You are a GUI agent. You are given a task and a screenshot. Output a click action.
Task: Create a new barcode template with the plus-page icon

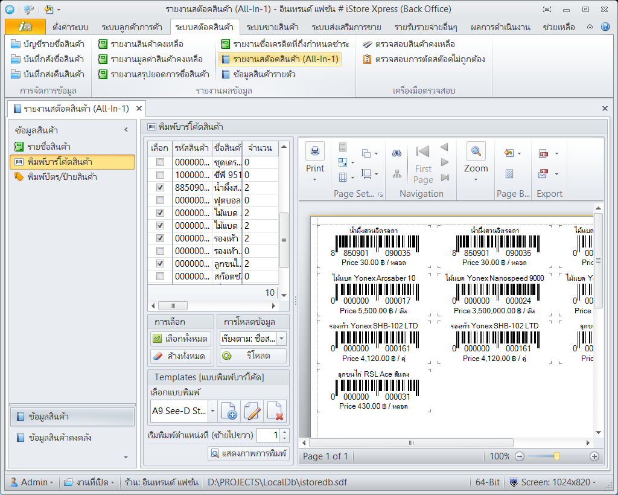point(229,411)
